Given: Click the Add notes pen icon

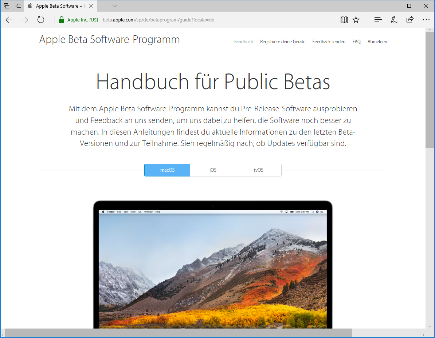Looking at the screenshot, I should 394,20.
